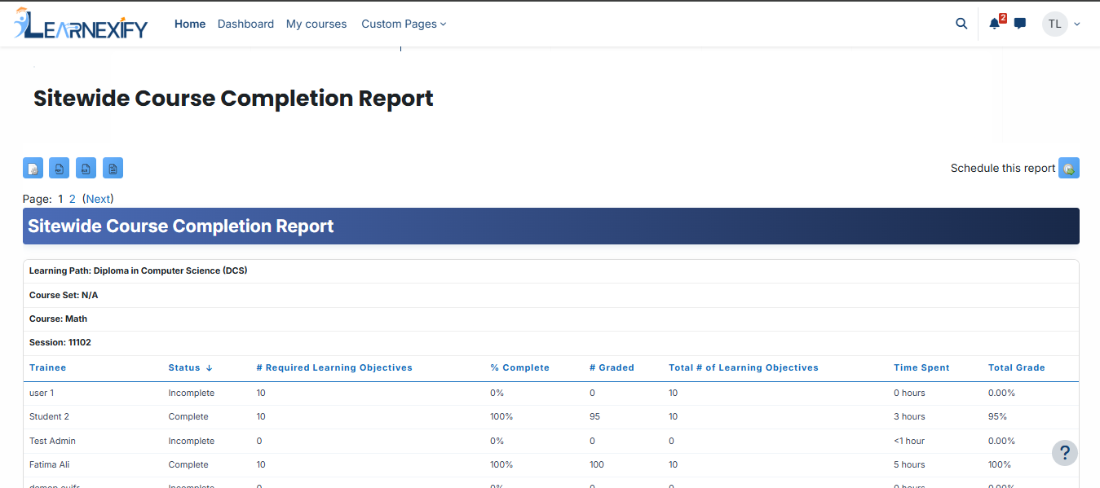
Task: Export report as PDF icon
Action: (x=60, y=168)
